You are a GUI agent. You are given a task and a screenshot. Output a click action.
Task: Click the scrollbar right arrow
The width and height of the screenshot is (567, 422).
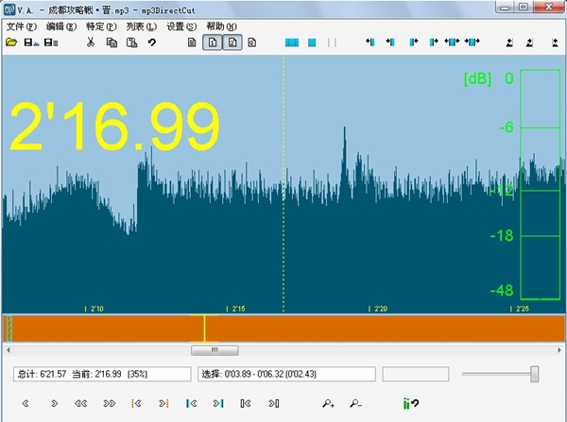(559, 349)
